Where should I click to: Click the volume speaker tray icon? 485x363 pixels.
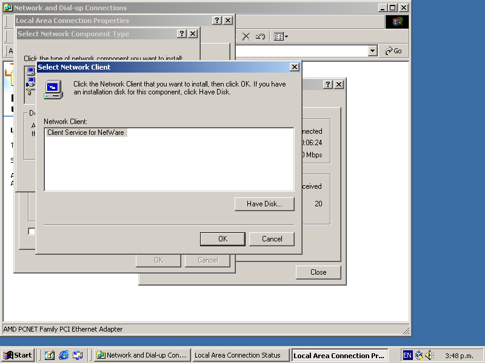click(429, 355)
